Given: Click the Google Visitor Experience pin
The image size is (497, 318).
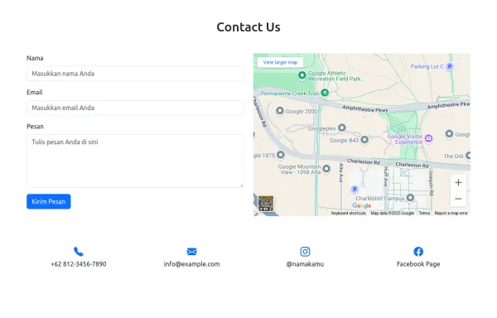Looking at the screenshot, I should coord(428,138).
